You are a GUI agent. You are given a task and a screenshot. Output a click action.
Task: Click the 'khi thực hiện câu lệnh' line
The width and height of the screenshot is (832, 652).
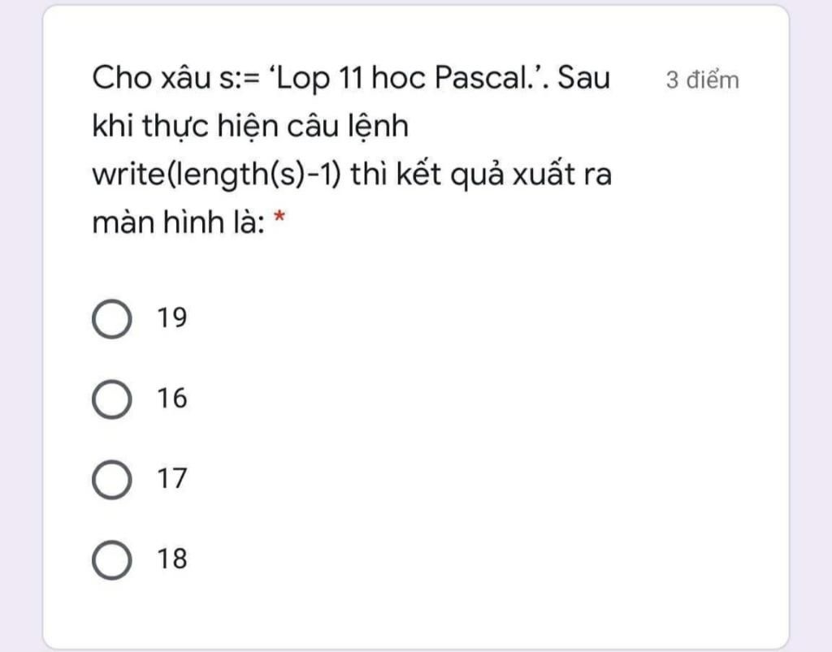250,126
